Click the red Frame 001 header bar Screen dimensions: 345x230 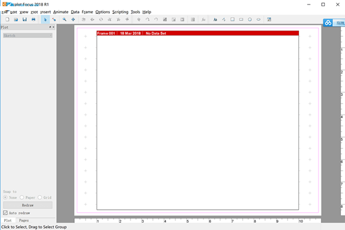click(x=198, y=33)
